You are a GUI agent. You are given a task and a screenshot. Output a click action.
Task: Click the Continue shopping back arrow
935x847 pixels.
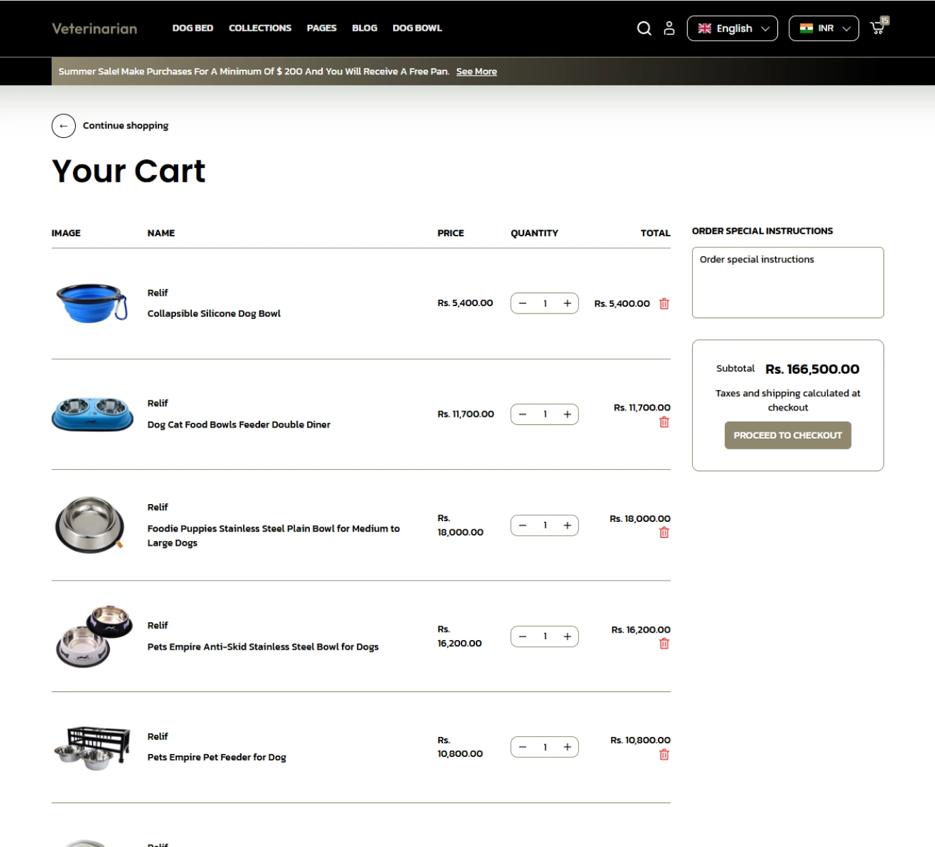[63, 126]
